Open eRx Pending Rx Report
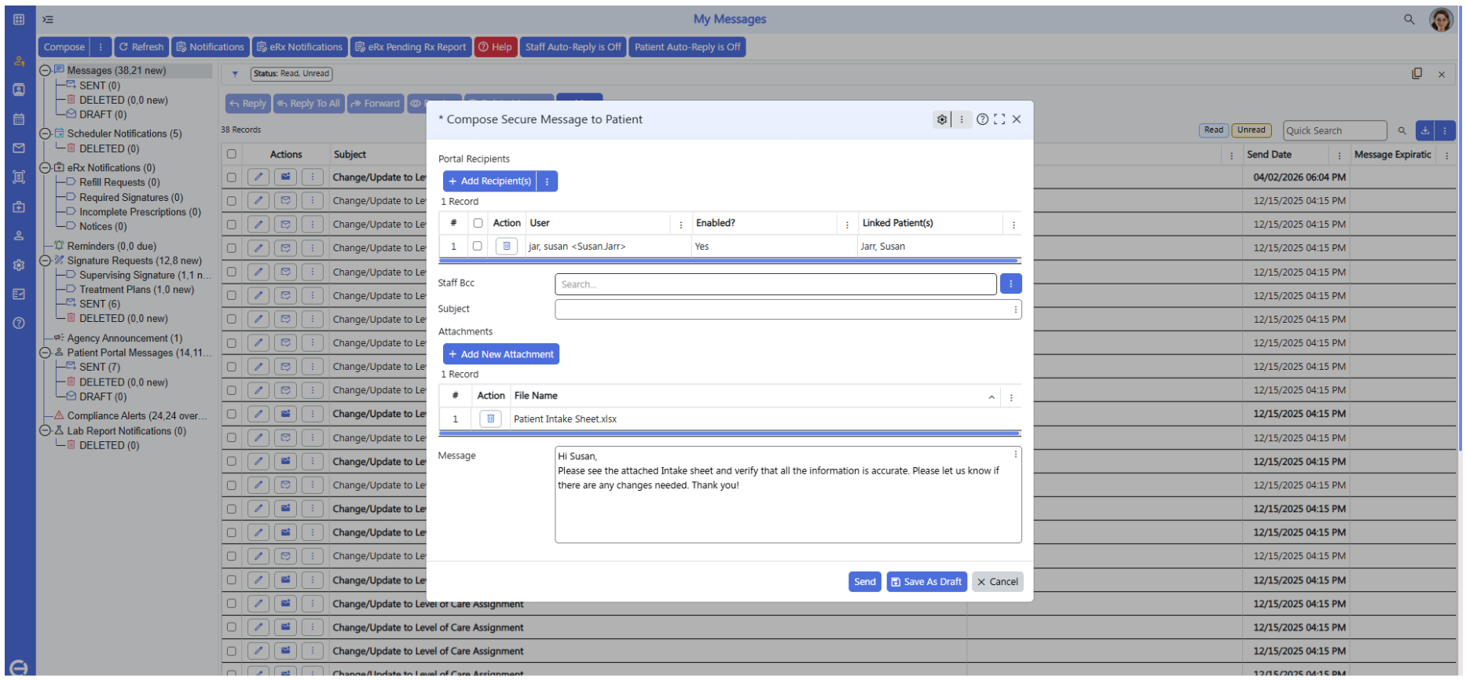 411,47
